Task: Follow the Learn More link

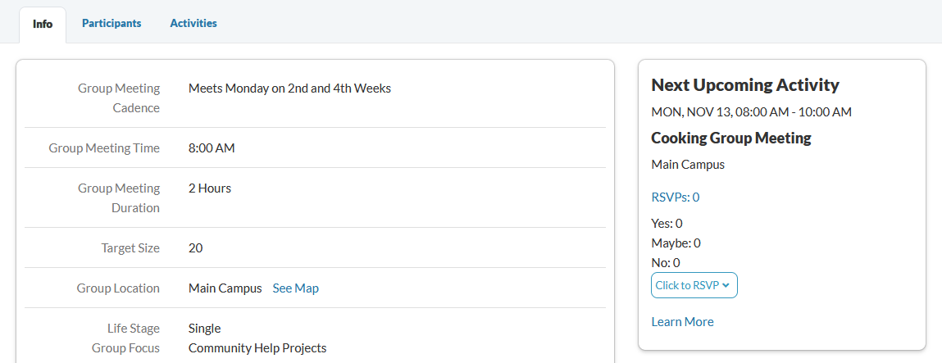Action: click(682, 322)
